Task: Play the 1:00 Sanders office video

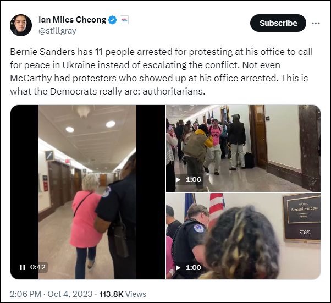Action: (178, 268)
